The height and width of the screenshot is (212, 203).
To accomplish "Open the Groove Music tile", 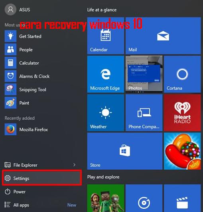I will pyautogui.click(x=144, y=198).
